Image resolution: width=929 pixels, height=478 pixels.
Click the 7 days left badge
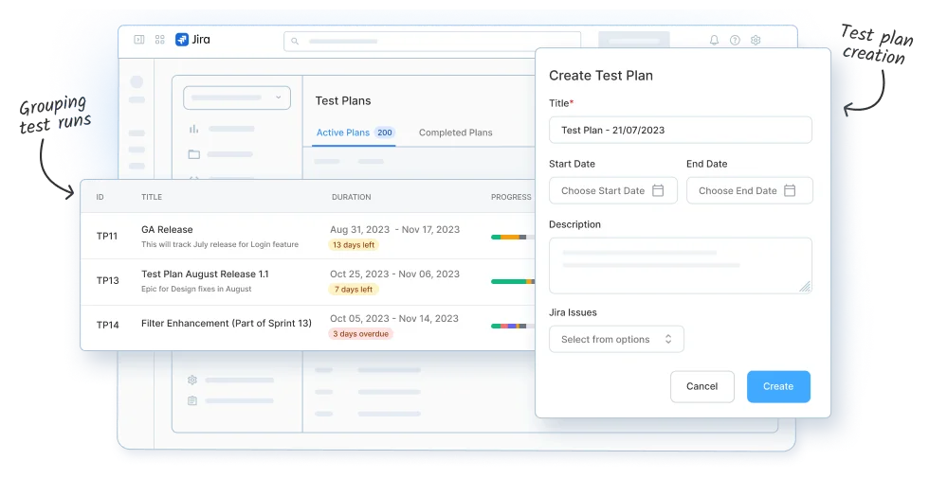[x=354, y=290]
